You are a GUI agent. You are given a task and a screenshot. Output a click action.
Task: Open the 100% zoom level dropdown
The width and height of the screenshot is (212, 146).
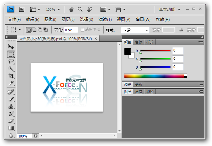coord(59,9)
